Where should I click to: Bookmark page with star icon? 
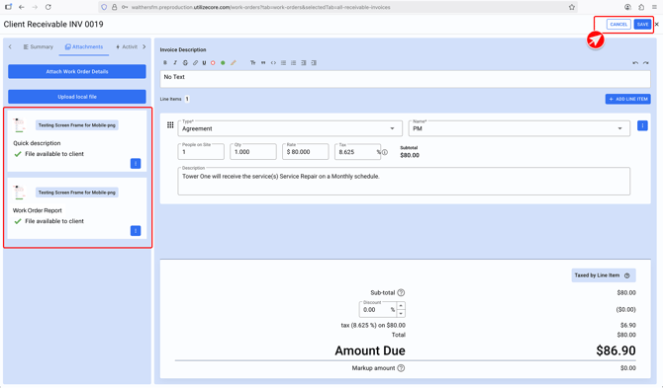[x=572, y=7]
